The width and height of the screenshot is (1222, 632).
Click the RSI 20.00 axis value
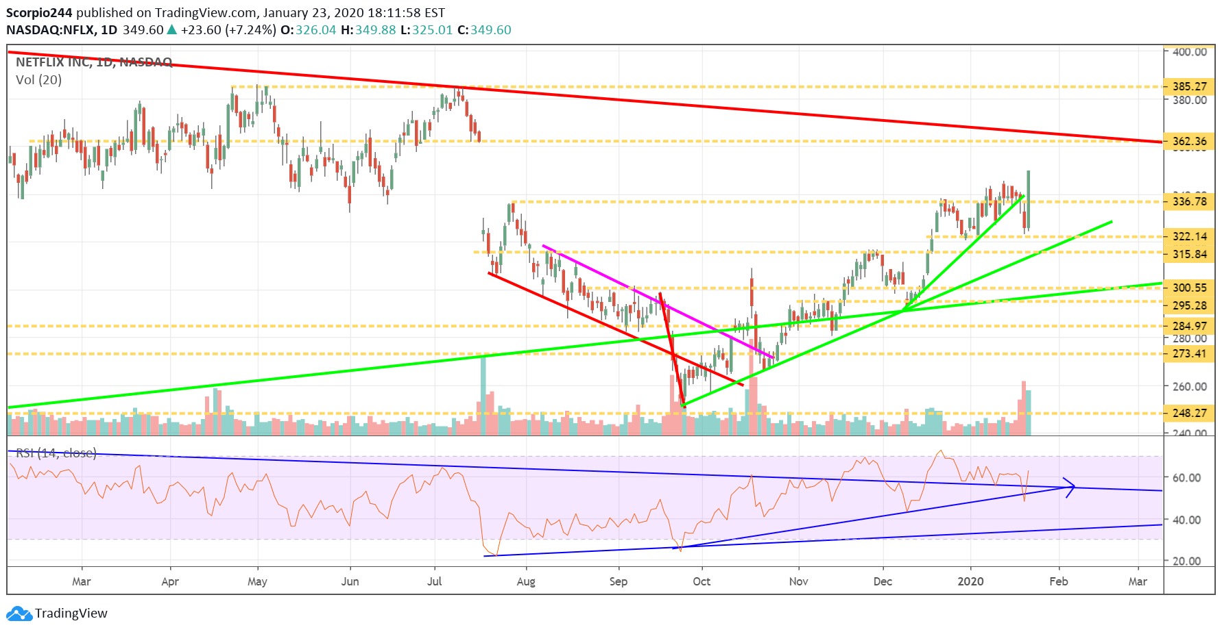coord(1186,561)
